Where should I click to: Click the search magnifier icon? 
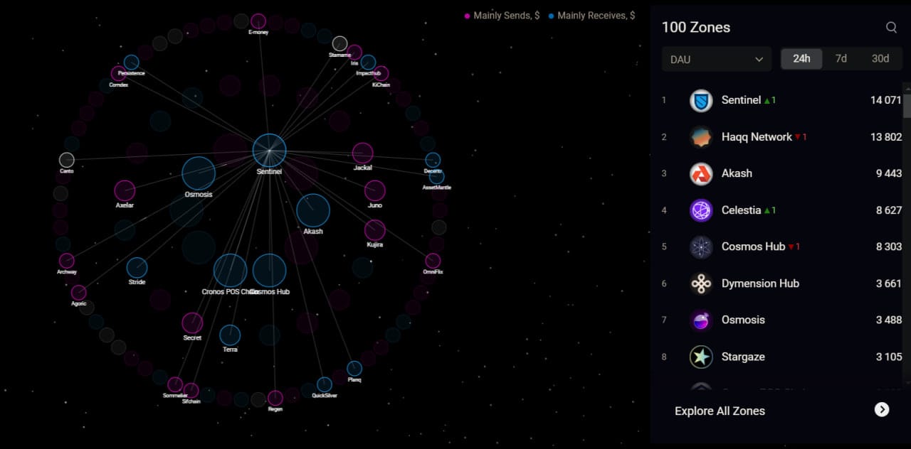click(891, 28)
